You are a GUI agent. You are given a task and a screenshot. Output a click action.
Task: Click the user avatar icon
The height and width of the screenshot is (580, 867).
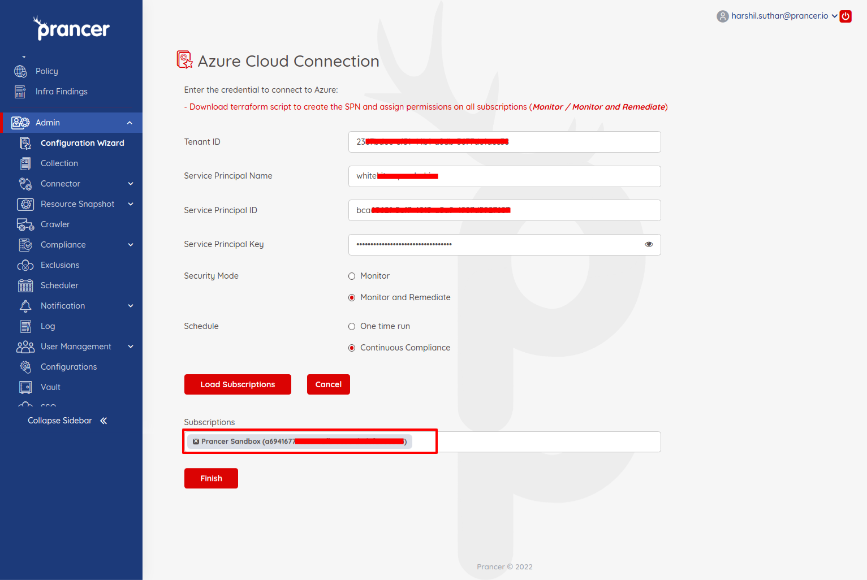click(722, 16)
